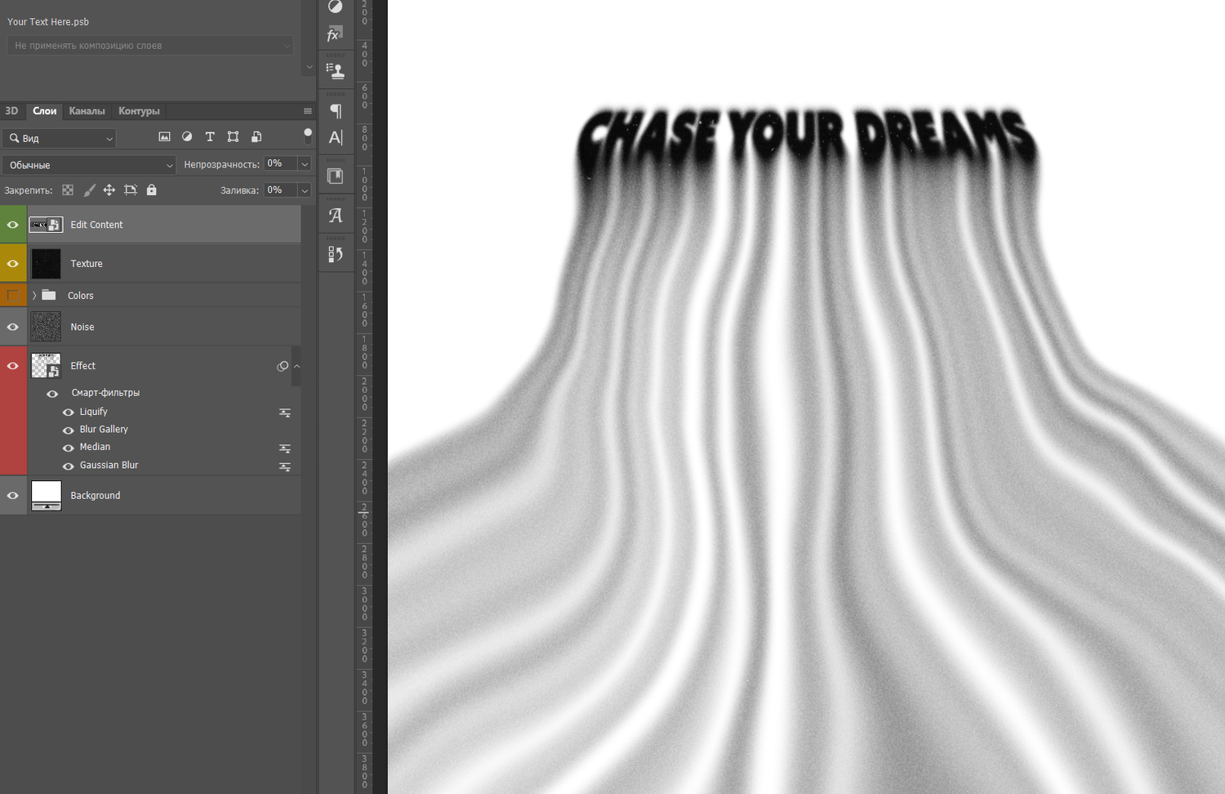Toggle visibility of all Смарт-фильтры
1225x794 pixels.
click(52, 394)
